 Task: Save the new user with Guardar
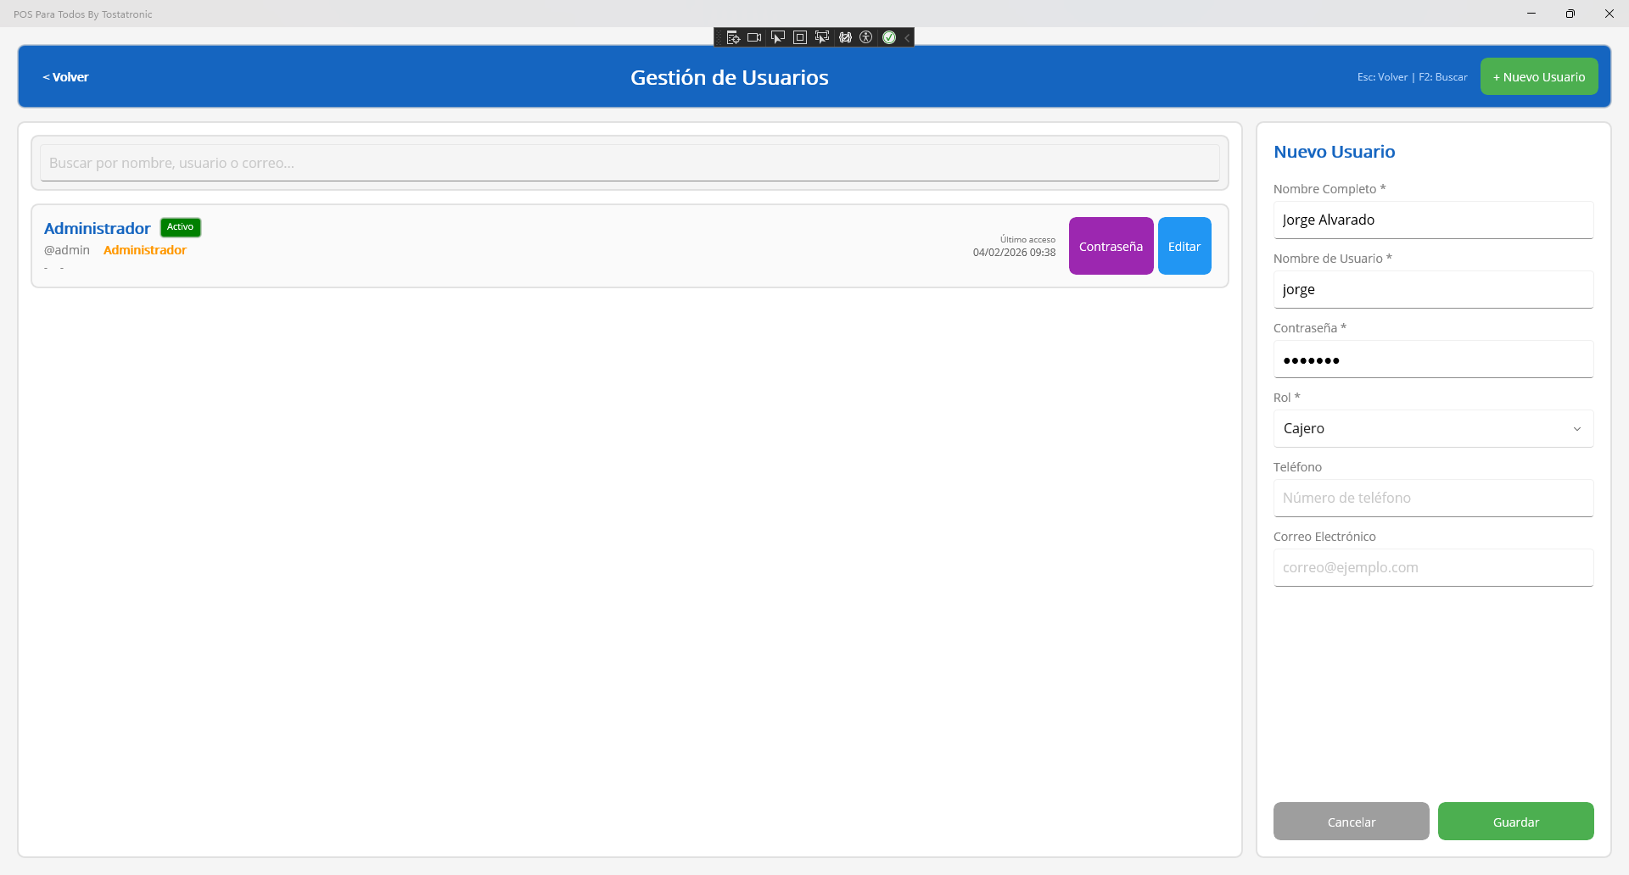(x=1515, y=822)
